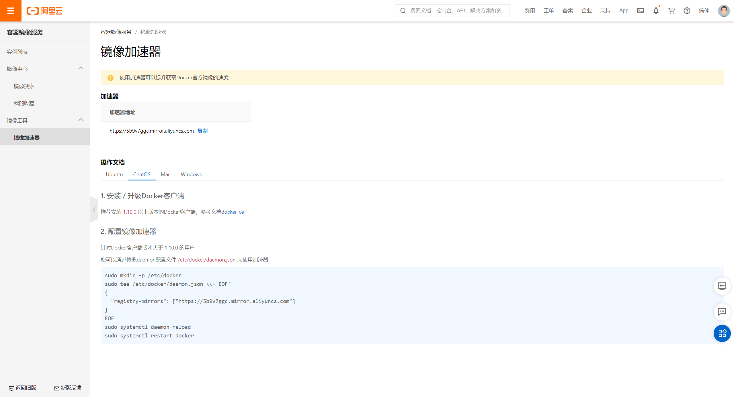Click the Alibaba Cloud logo
This screenshot has width=734, height=397.
click(44, 11)
